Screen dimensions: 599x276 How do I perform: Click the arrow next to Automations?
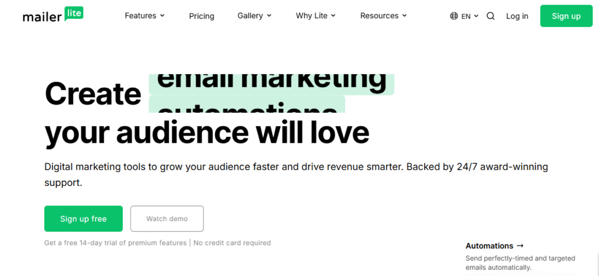(x=520, y=246)
